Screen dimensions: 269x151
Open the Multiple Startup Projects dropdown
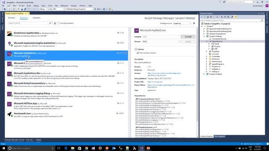tap(79, 9)
